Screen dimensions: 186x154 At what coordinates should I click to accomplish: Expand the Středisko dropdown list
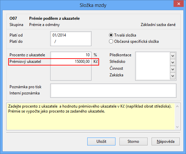pyautogui.click(x=173, y=62)
